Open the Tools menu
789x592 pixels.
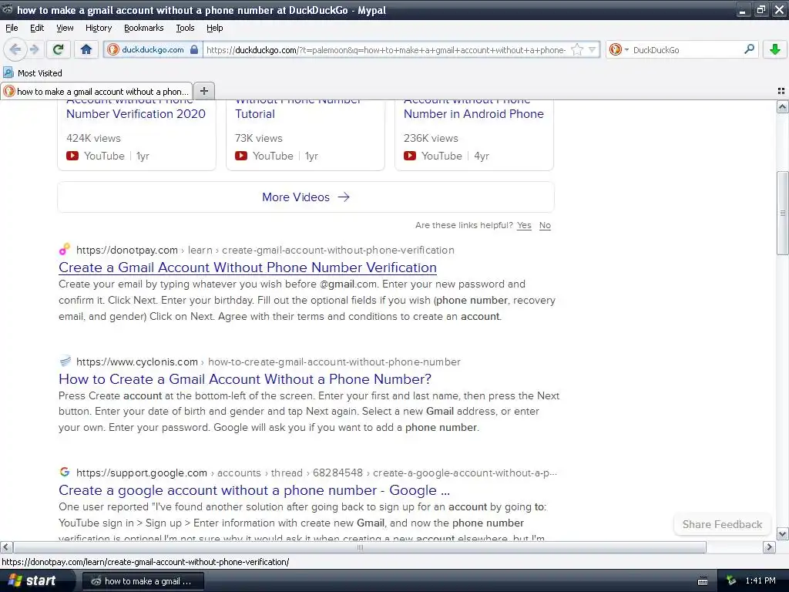coord(185,28)
